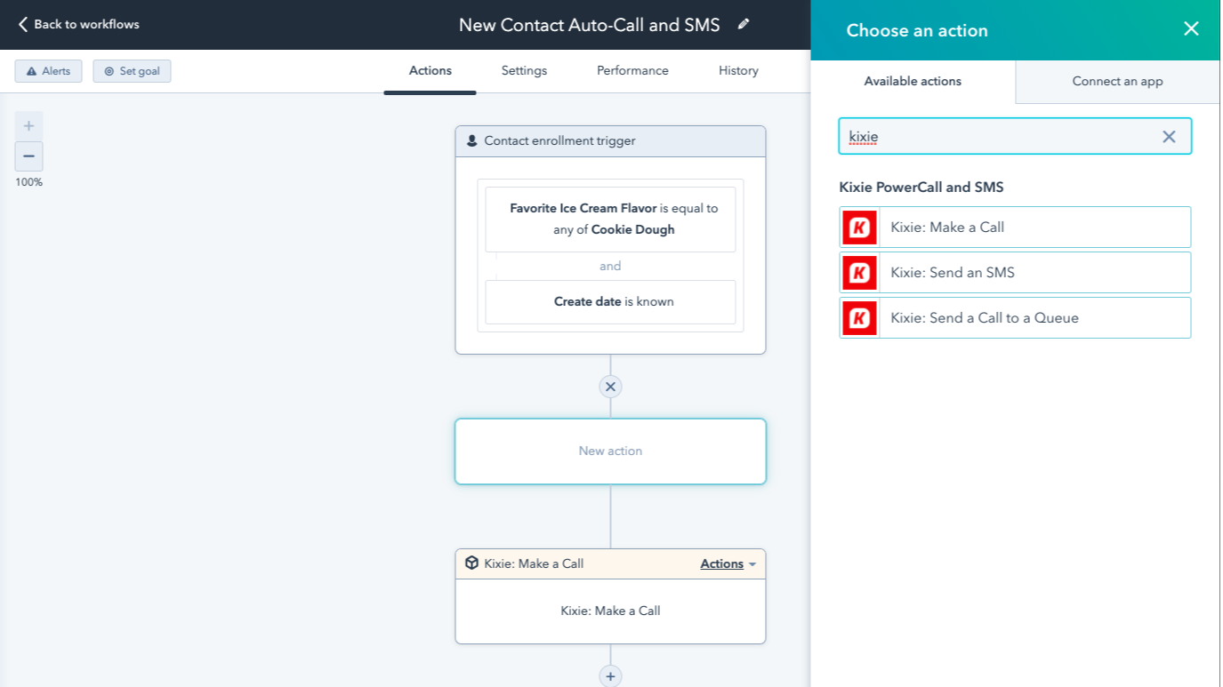This screenshot has height=687, width=1223.
Task: Click the Kixie icon for 'Send a Call to a Queue'
Action: coord(859,317)
